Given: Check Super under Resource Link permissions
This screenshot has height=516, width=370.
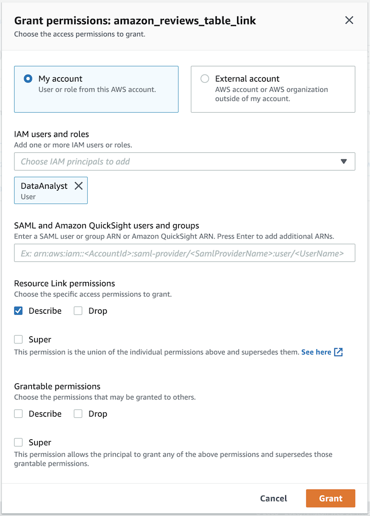Looking at the screenshot, I should (x=19, y=339).
